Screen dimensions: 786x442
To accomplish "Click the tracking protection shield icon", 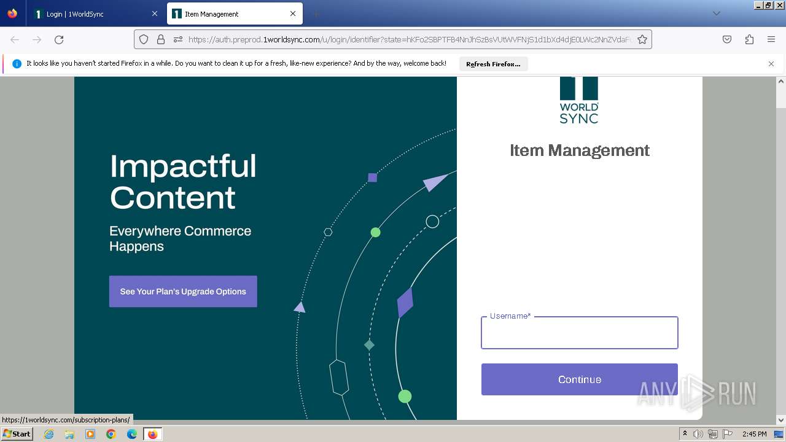I will 144,39.
